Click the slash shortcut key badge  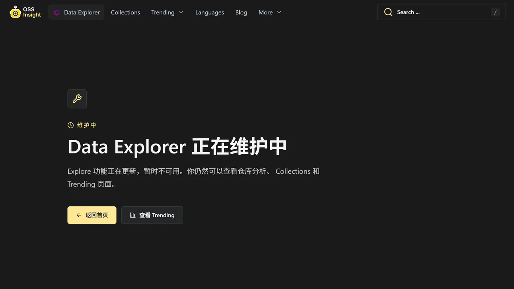click(496, 12)
